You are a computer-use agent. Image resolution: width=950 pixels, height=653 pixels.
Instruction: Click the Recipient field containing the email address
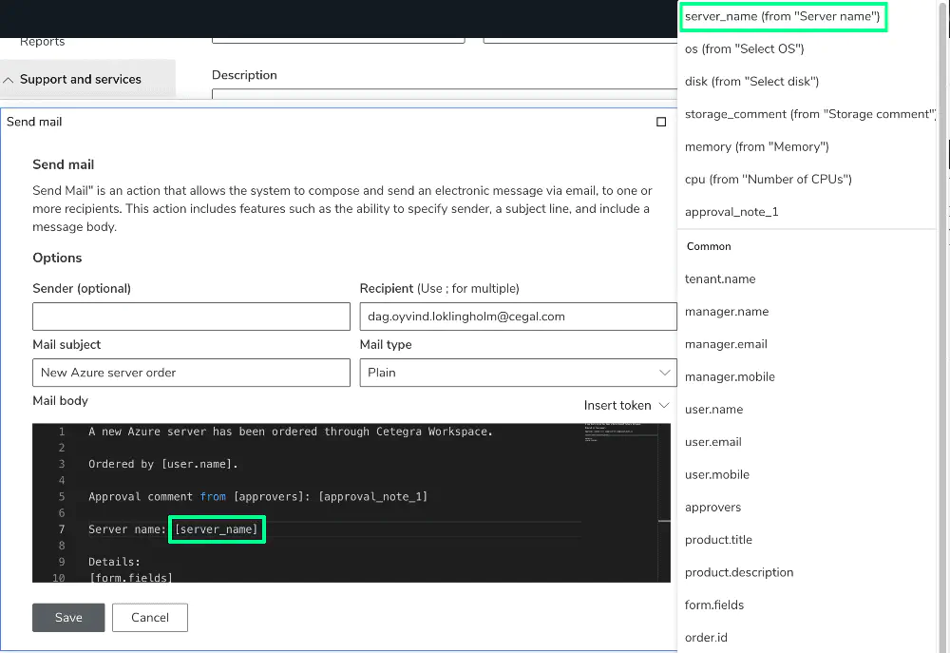pos(518,316)
